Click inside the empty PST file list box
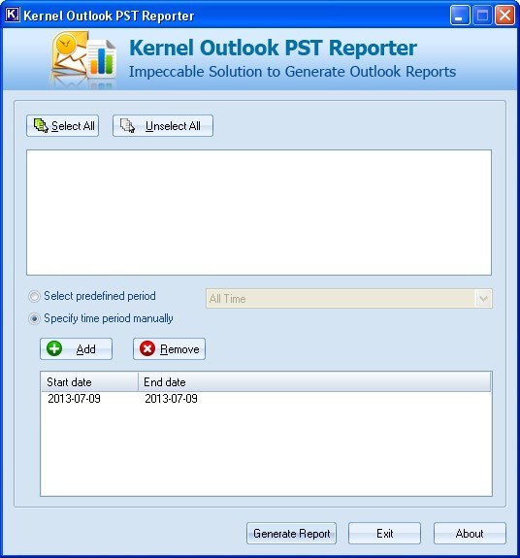This screenshot has width=520, height=558. pos(259,213)
